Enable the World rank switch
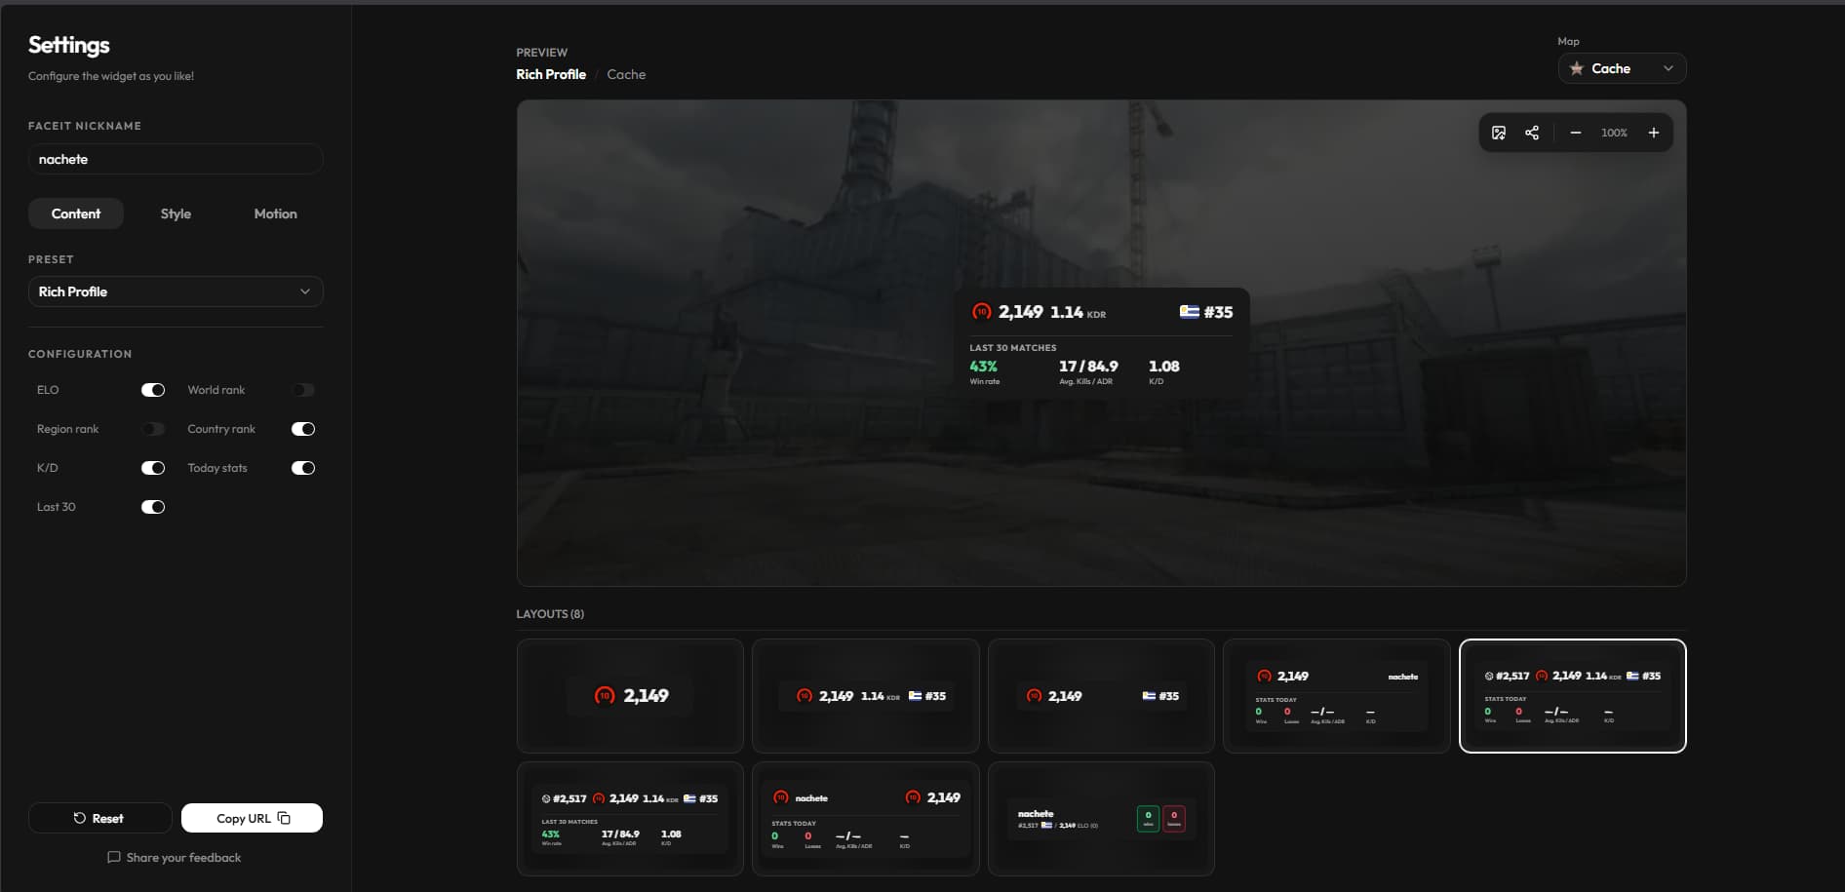 point(303,390)
